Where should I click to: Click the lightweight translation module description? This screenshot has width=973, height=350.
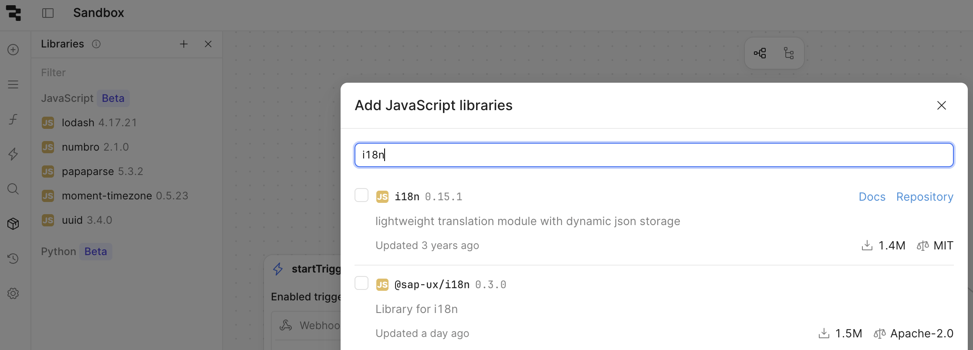tap(528, 221)
